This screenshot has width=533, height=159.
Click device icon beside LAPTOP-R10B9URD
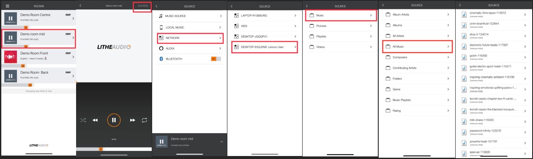(236, 15)
